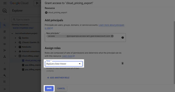Viewport: 175px width, 92px height.
Task: Open the clock history icon in sidebar
Action: [5, 38]
